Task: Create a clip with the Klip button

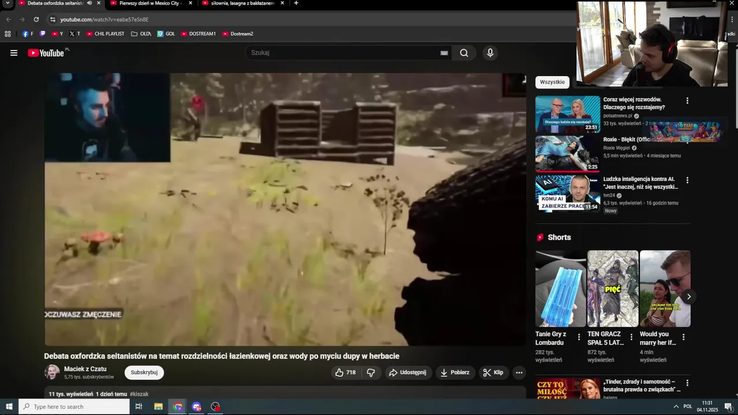Action: pyautogui.click(x=494, y=372)
